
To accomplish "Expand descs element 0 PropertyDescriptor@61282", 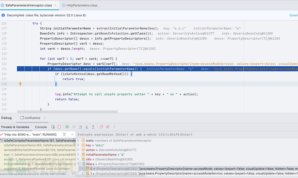I will point(82,169).
